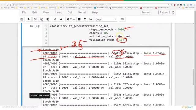Open the Chrome three-dot menu
Viewport: 196px width, 110px height.
(194, 5)
